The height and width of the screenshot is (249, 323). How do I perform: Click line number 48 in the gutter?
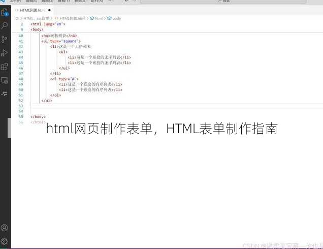coord(21,79)
